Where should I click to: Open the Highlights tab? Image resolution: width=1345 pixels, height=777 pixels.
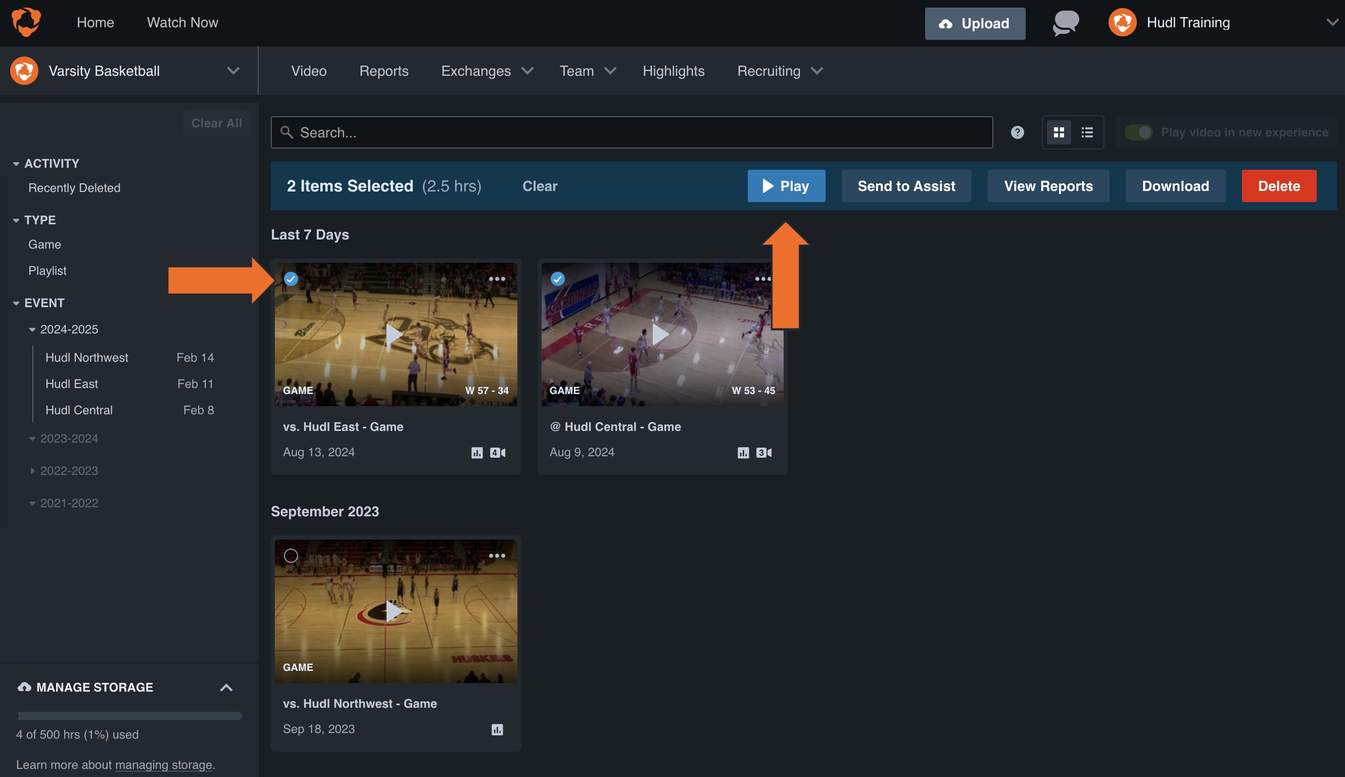(673, 70)
